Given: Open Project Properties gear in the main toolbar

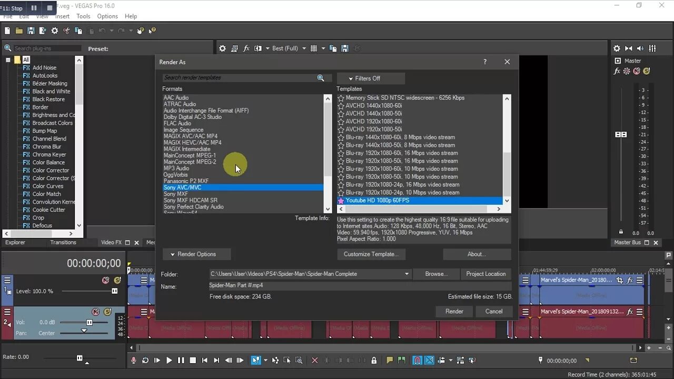Looking at the screenshot, I should [55, 31].
